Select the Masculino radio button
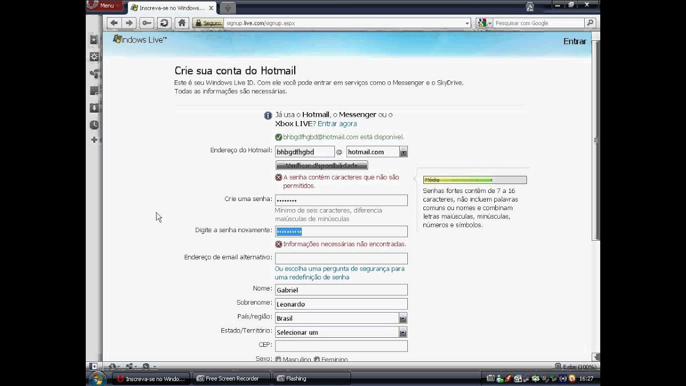Screen dimensions: 686x386 point(278,360)
